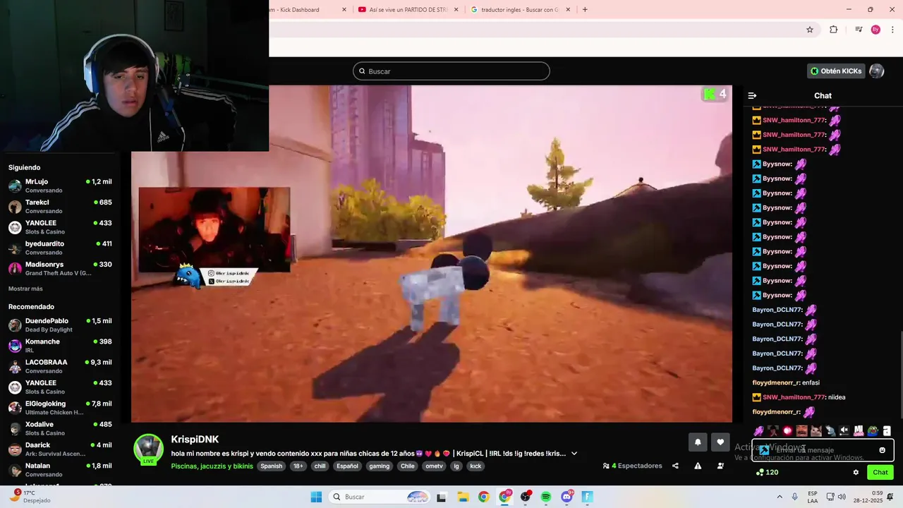Open the Windows Start menu
The image size is (903, 508).
point(316,497)
